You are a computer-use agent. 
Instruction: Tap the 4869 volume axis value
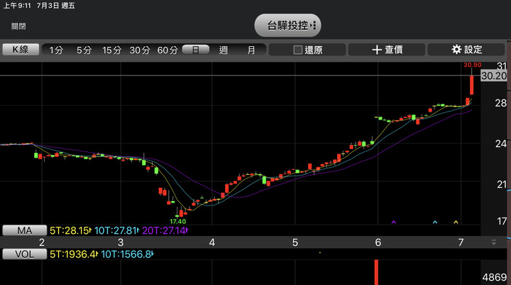point(495,277)
